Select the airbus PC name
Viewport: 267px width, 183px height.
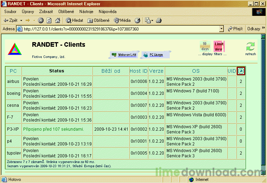click(x=13, y=81)
